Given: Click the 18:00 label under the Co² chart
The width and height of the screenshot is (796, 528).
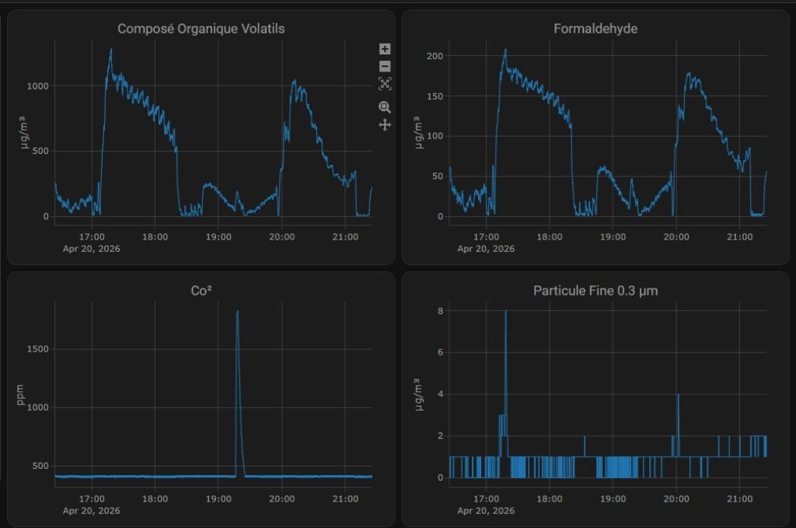Looking at the screenshot, I should tap(155, 499).
